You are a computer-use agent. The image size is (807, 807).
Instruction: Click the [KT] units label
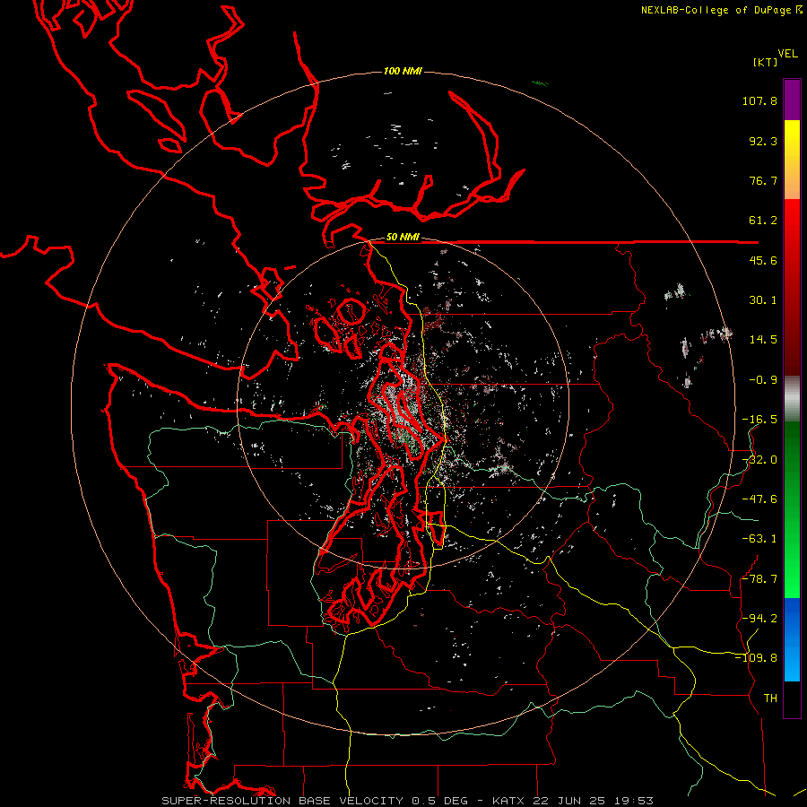coord(765,62)
